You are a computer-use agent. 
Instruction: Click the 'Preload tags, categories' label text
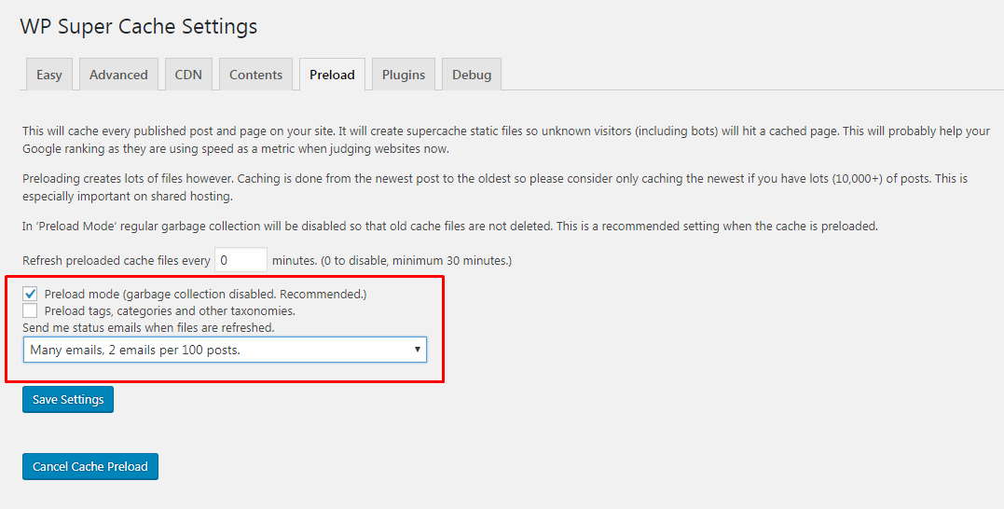pos(170,311)
